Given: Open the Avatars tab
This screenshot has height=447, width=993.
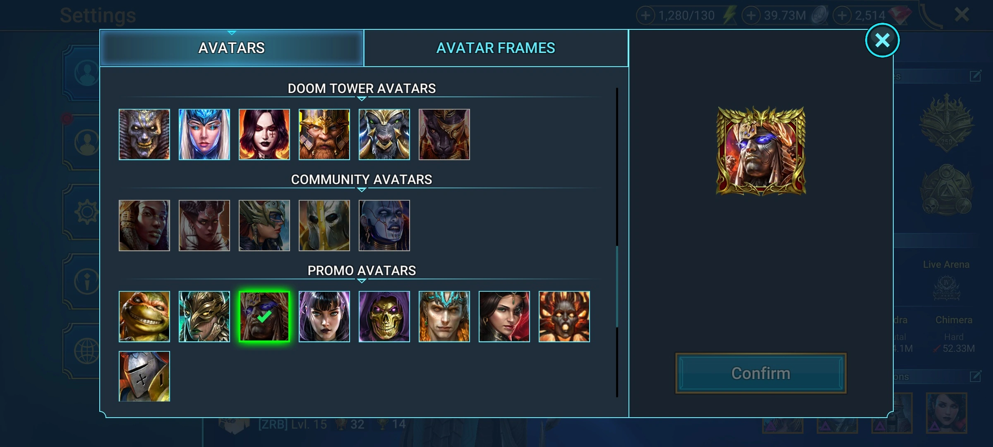Looking at the screenshot, I should [x=232, y=48].
